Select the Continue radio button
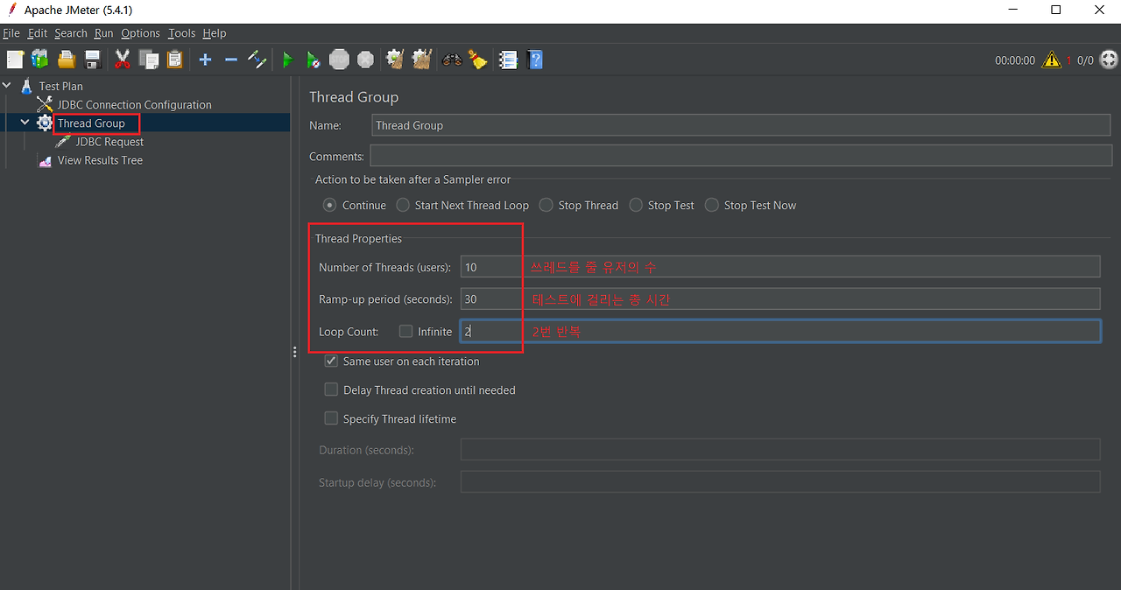Image resolution: width=1121 pixels, height=590 pixels. pos(329,205)
